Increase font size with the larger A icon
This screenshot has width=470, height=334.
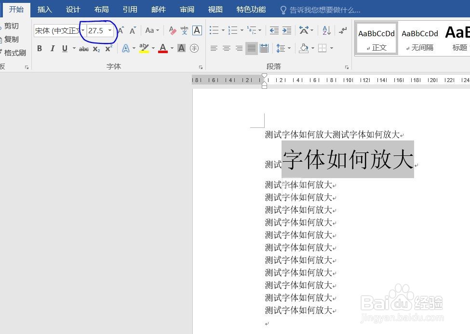click(121, 30)
